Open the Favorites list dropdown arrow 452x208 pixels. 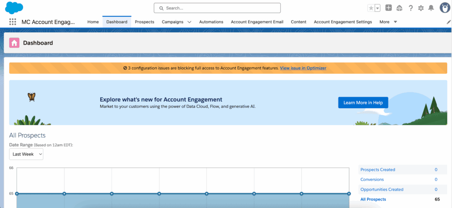click(377, 8)
